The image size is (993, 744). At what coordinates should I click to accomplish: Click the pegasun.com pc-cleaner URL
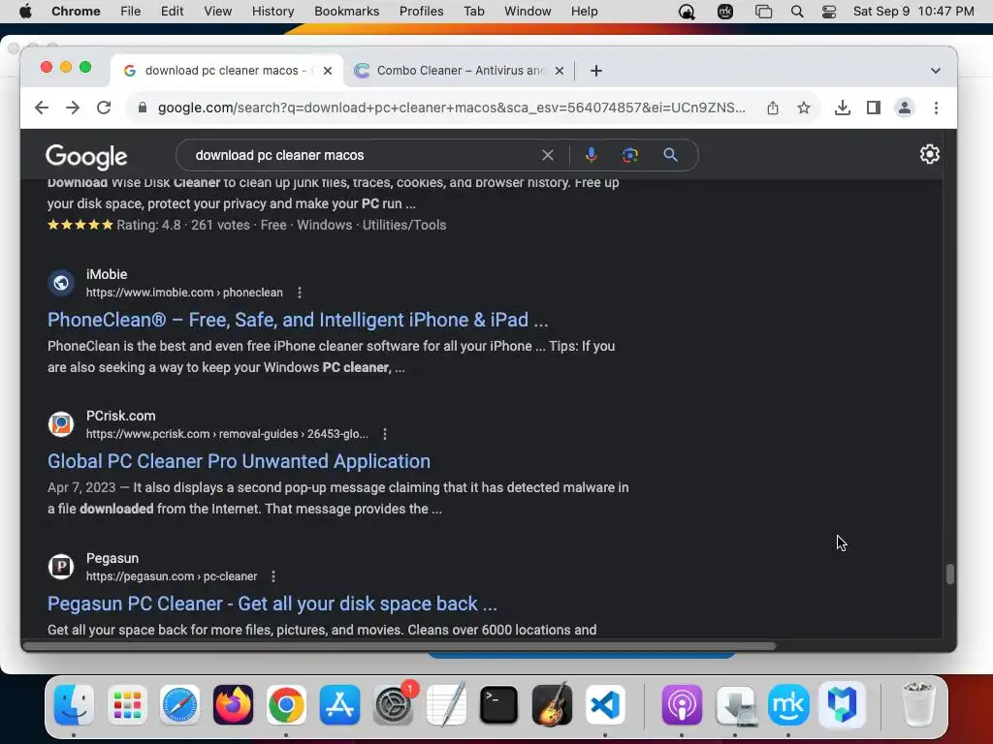[172, 576]
